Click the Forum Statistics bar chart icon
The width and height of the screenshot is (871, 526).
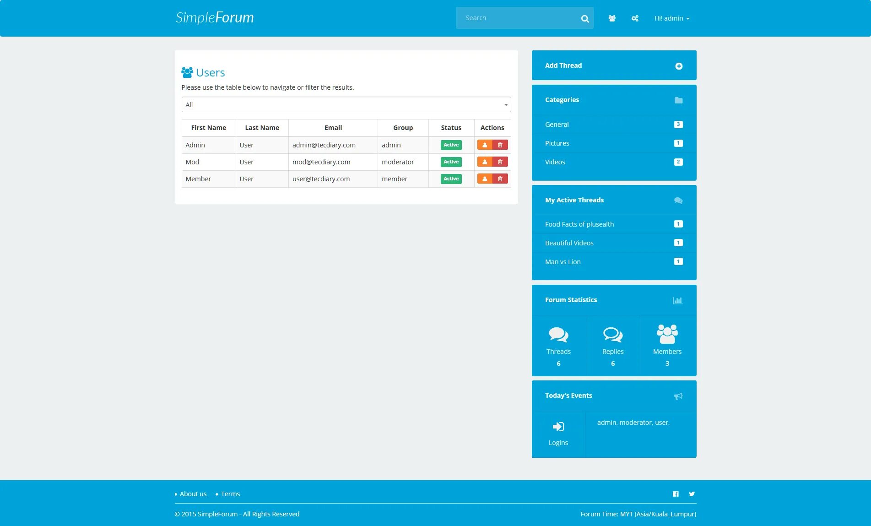pos(677,300)
